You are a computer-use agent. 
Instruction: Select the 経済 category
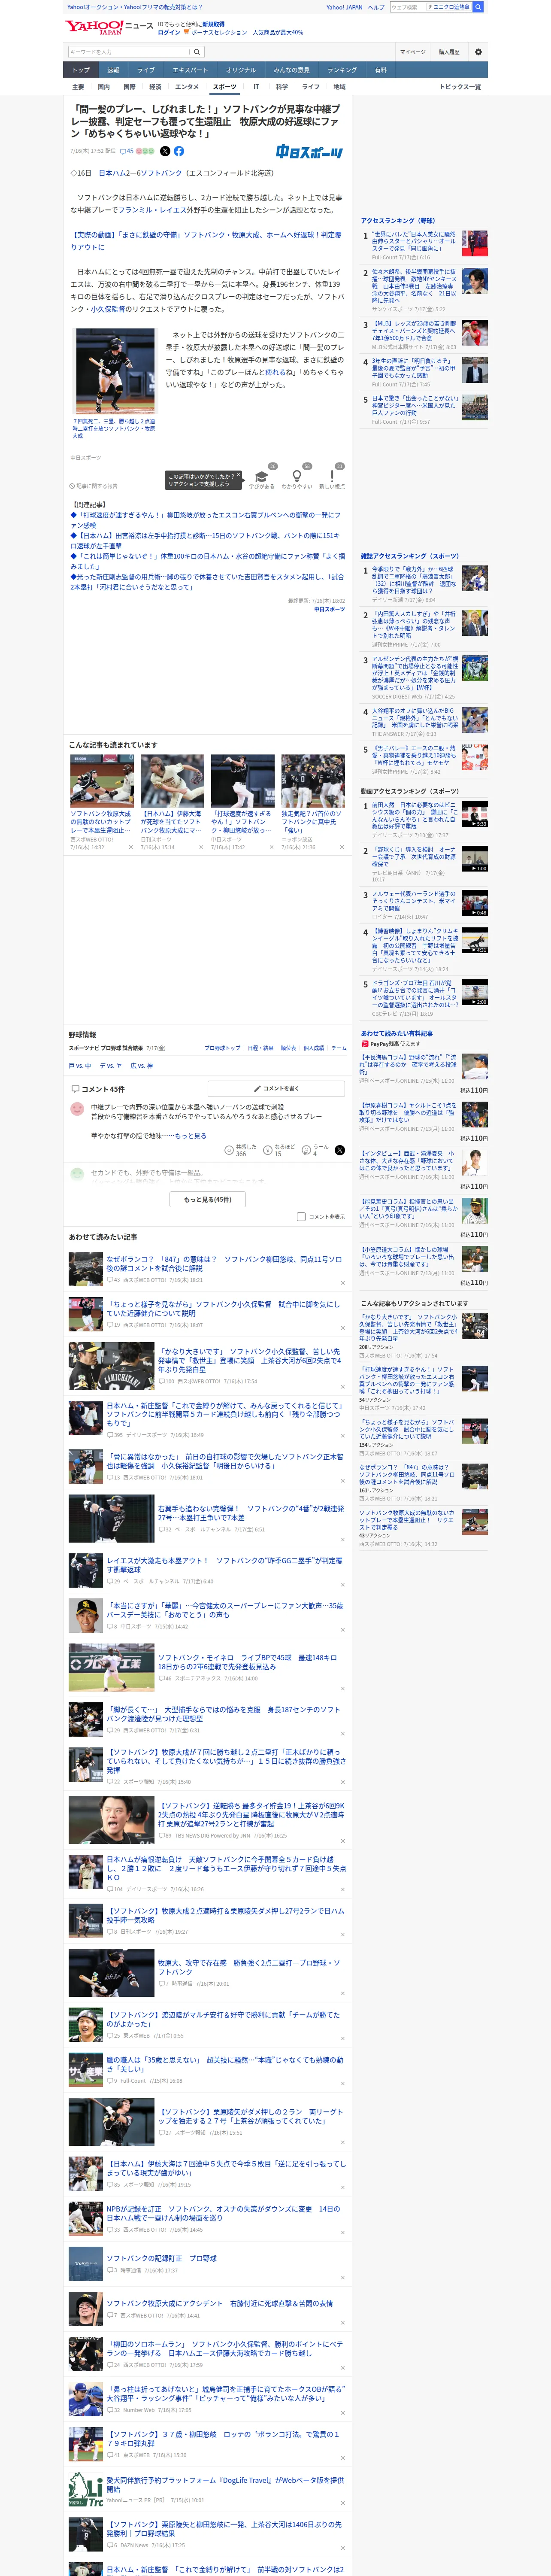[x=155, y=87]
